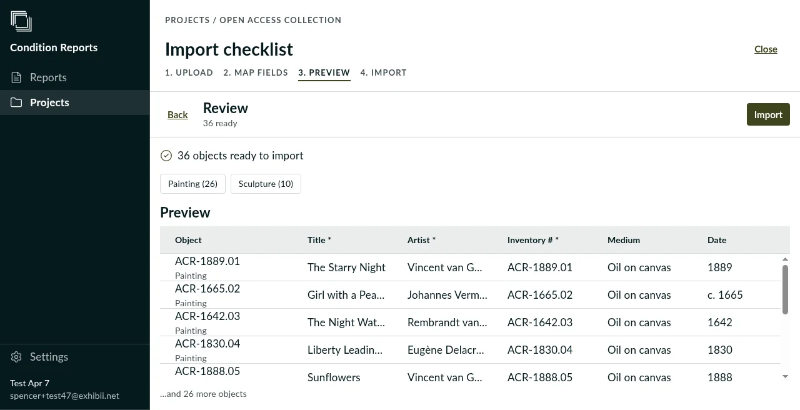
Task: Click the Inventory # * column header
Action: [533, 240]
